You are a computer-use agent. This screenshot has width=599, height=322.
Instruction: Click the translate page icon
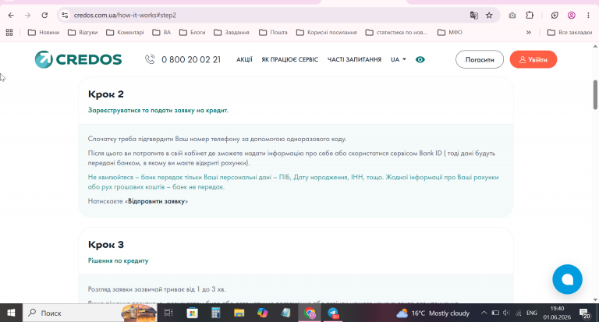(x=474, y=16)
